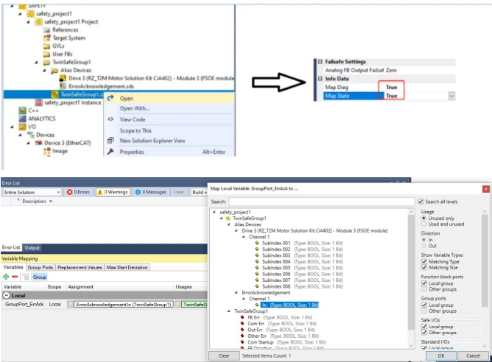Toggle the 0 Warnings filter
Image resolution: width=492 pixels, height=362 pixels.
click(x=113, y=192)
